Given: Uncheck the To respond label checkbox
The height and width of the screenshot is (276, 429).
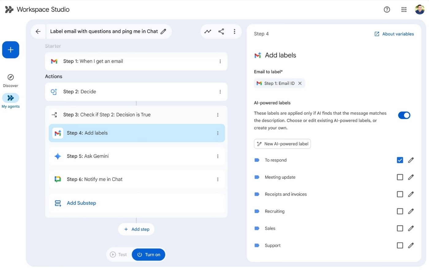Looking at the screenshot, I should (x=400, y=160).
